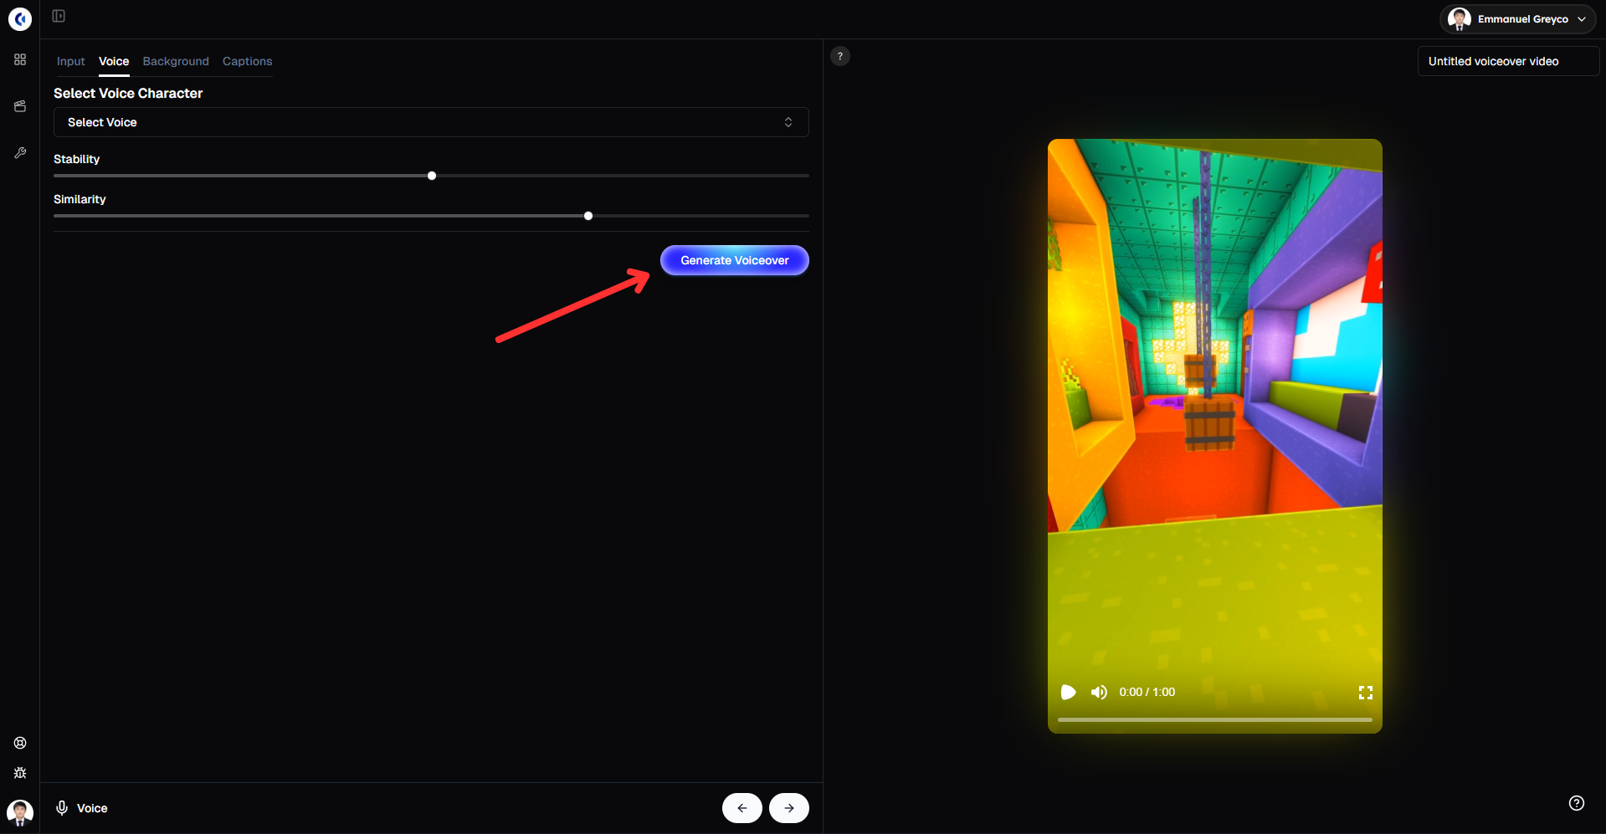Click the bug report icon
This screenshot has width=1606, height=834.
(20, 773)
